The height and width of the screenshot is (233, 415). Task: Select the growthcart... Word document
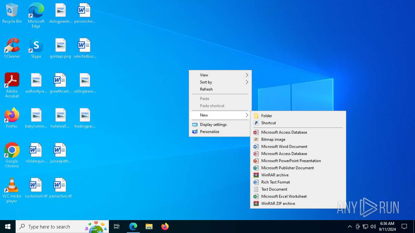click(x=61, y=83)
